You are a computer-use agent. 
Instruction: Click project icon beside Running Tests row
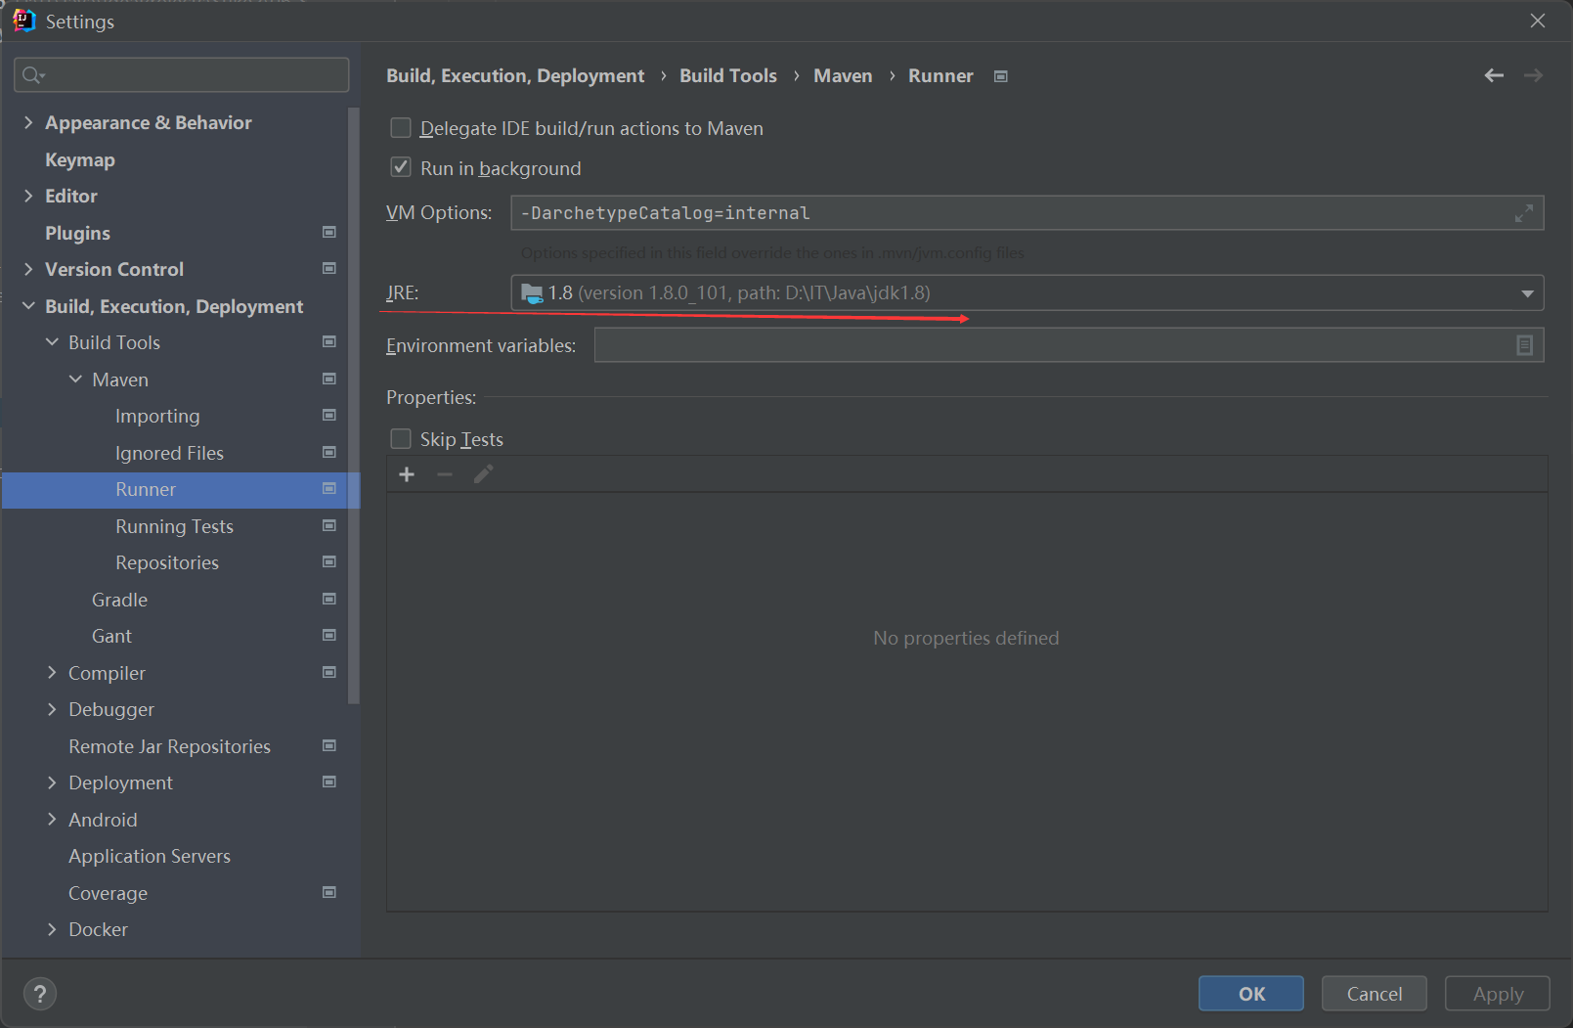(329, 525)
